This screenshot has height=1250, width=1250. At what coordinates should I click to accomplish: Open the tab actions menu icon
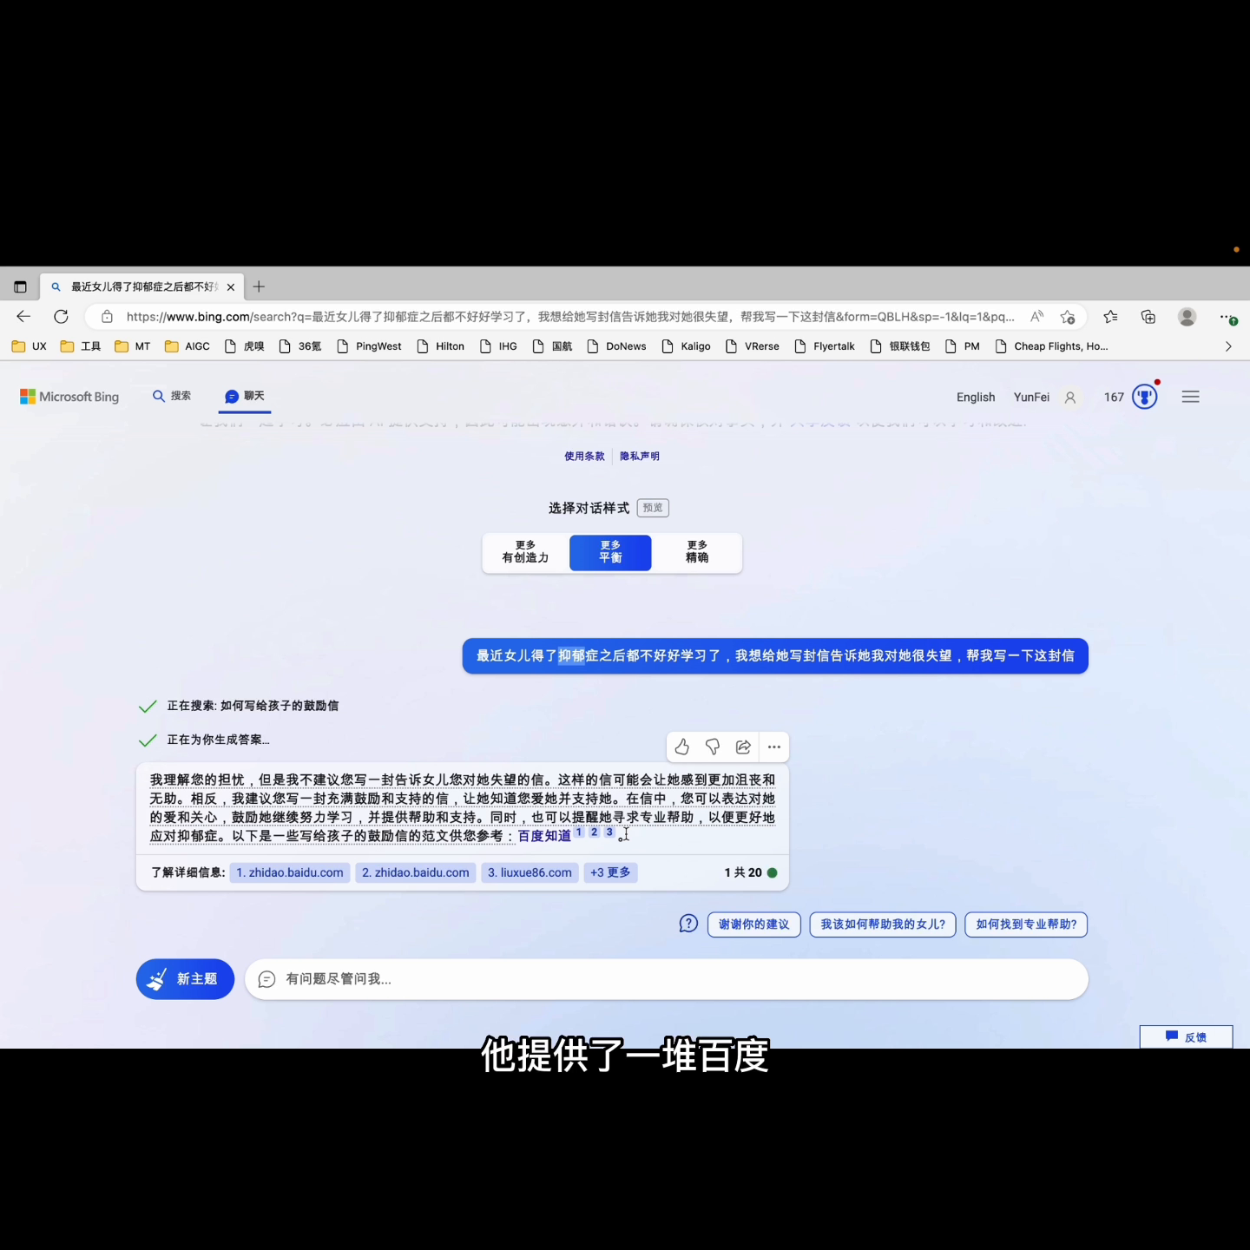[x=20, y=286]
